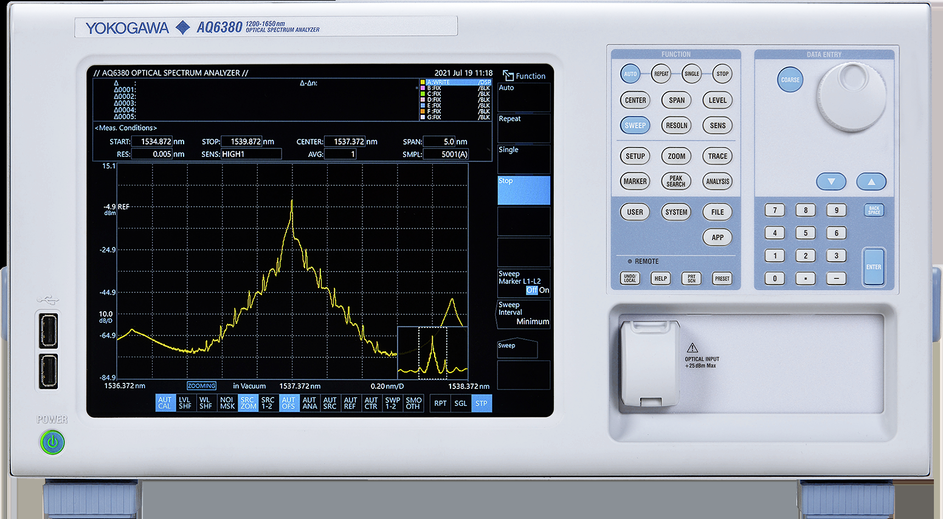Viewport: 943px width, 519px height.
Task: Select STP sweep mode on status bar
Action: [482, 403]
